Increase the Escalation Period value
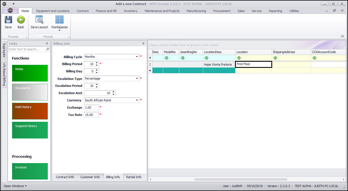 [97, 85]
